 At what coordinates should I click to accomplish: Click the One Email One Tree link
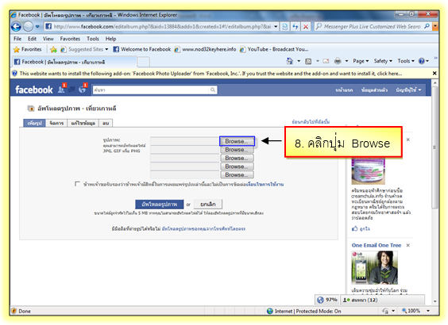377,245
